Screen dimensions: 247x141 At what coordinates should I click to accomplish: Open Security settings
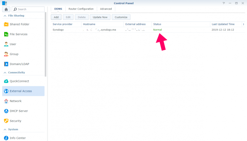[x=15, y=121]
